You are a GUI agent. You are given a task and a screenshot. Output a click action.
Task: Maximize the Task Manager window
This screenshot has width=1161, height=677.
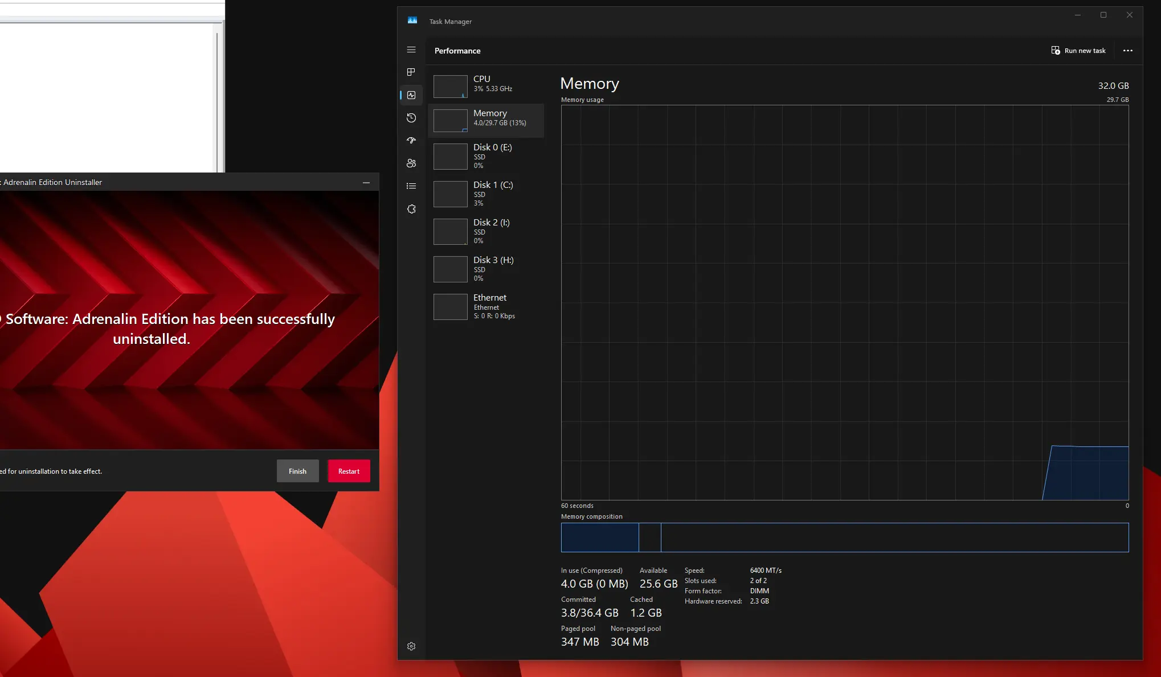(1103, 15)
